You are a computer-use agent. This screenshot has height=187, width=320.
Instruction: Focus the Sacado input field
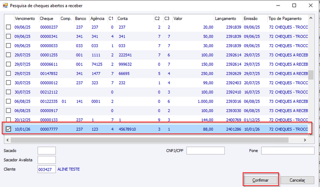[x=46, y=151]
